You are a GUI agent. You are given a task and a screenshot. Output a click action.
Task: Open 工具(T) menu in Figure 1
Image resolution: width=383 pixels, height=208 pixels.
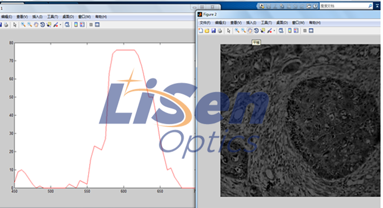52,17
